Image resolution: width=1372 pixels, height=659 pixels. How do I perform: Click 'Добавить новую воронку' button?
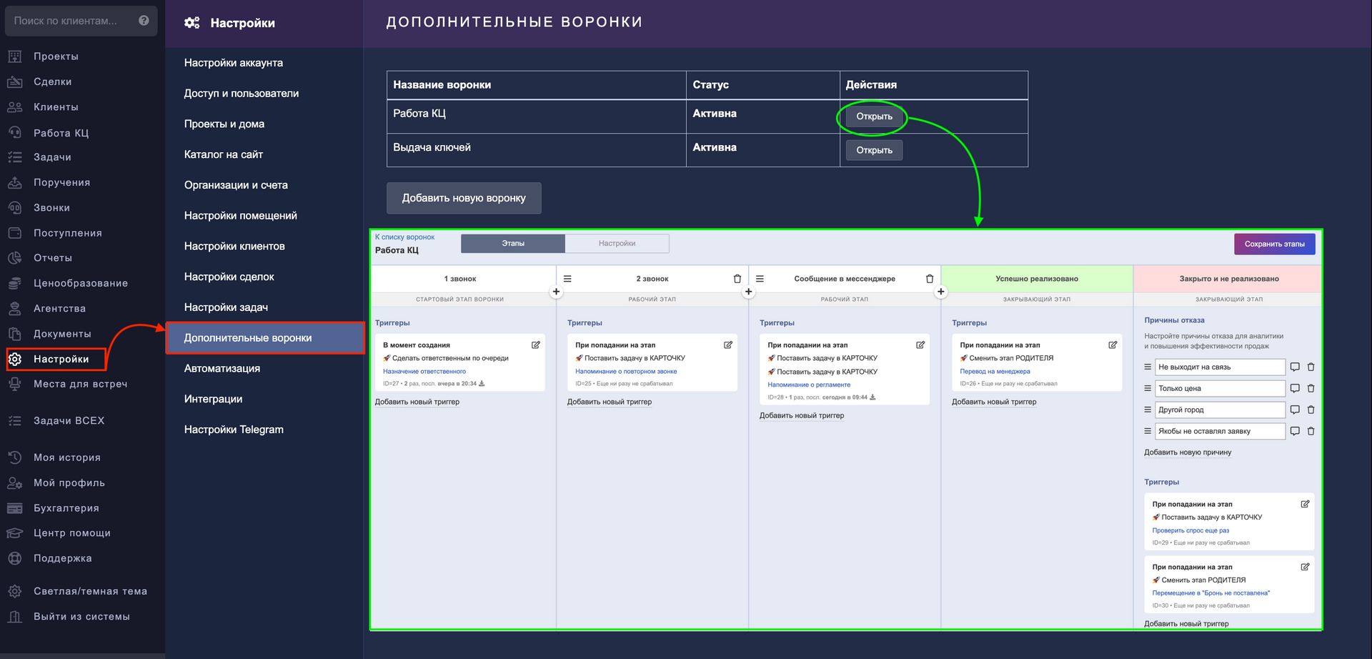coord(464,198)
